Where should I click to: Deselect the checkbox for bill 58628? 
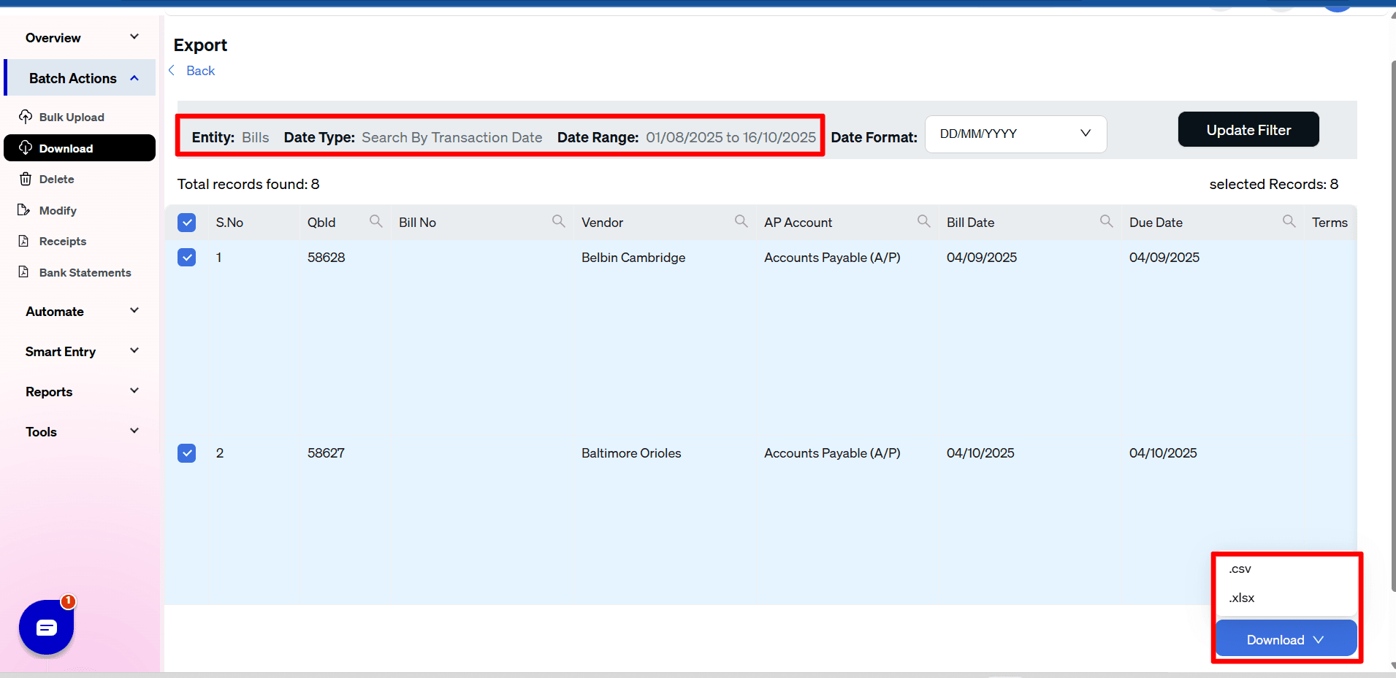pos(187,257)
